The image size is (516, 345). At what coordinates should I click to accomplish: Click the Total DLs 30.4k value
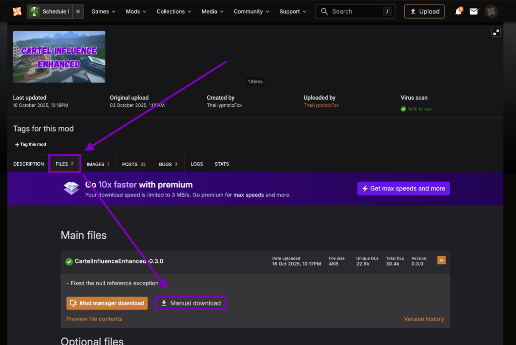tap(393, 264)
